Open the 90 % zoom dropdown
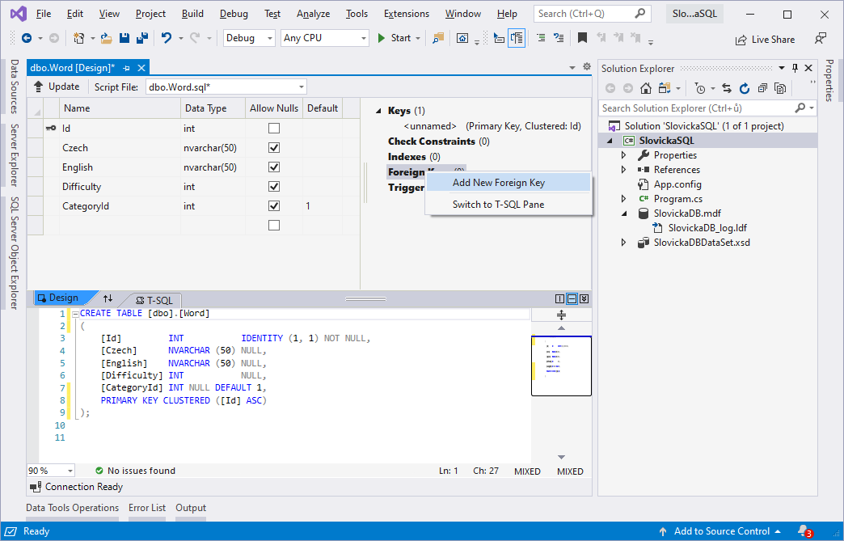The width and height of the screenshot is (844, 541). pos(51,471)
